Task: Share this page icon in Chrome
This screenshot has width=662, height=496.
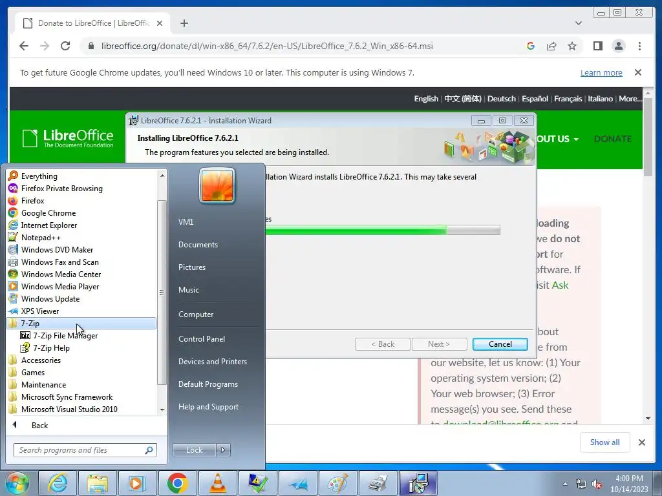Action: (551, 46)
